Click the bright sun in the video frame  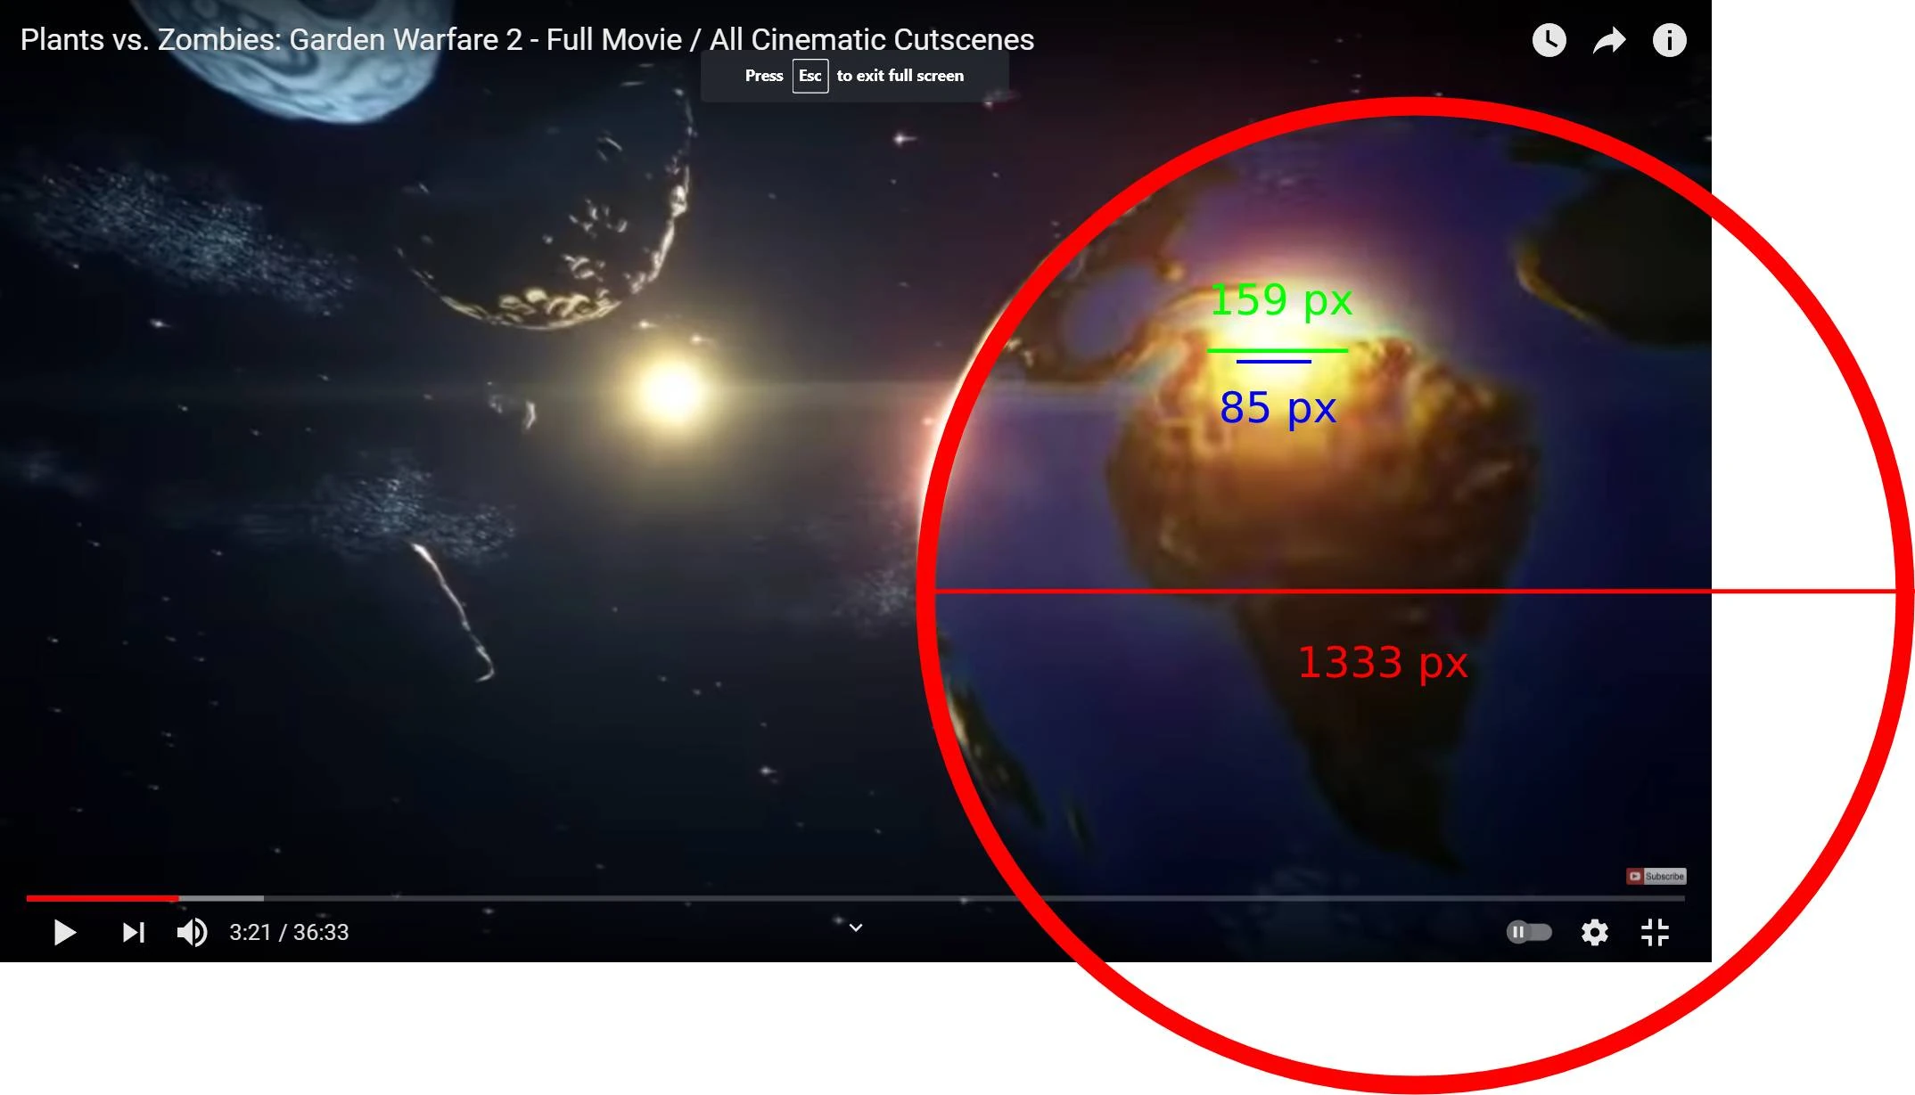click(x=670, y=392)
